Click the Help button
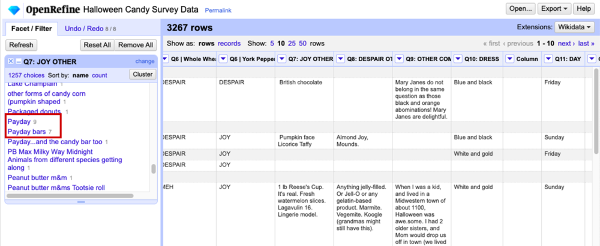 point(584,9)
